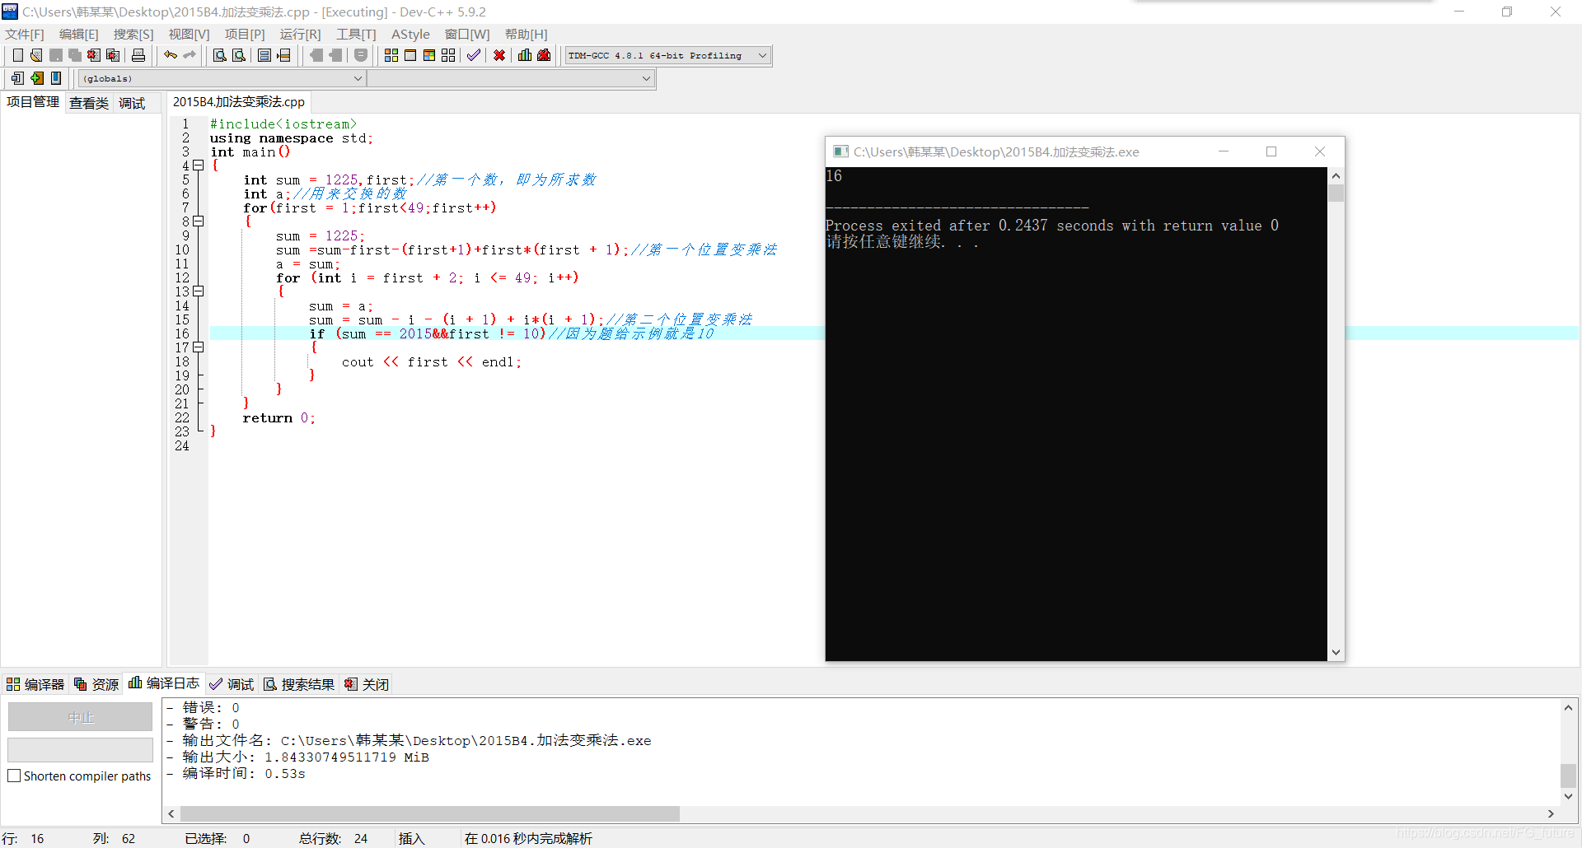1582x848 pixels.
Task: Compile and run the program
Action: click(429, 55)
